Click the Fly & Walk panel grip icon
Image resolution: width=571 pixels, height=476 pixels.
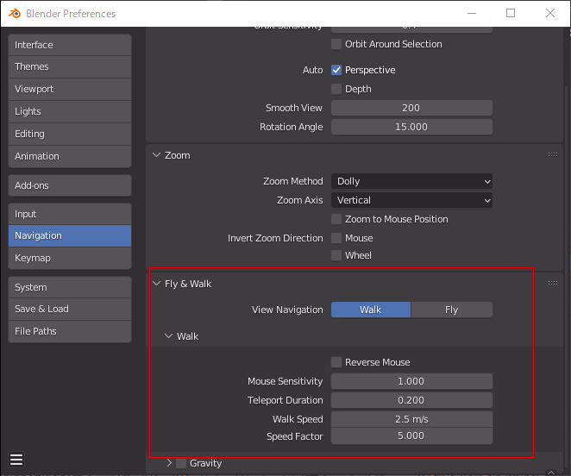click(x=552, y=283)
